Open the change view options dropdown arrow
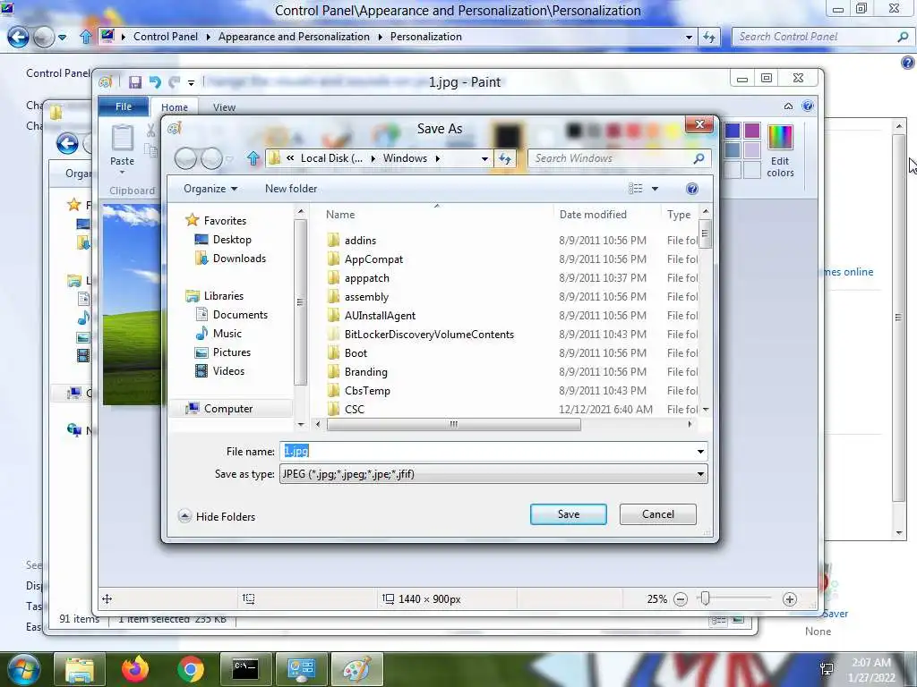The width and height of the screenshot is (917, 687). (655, 189)
